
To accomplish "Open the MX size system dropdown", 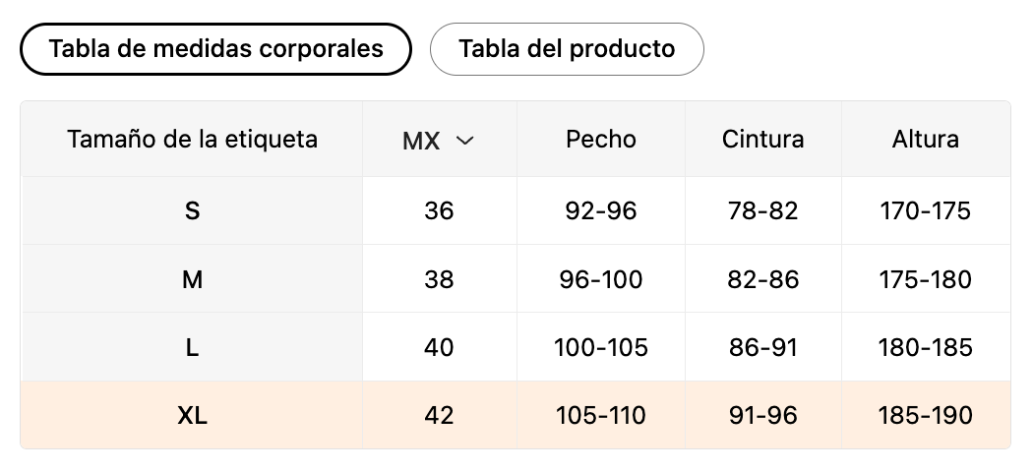I will coord(439,141).
